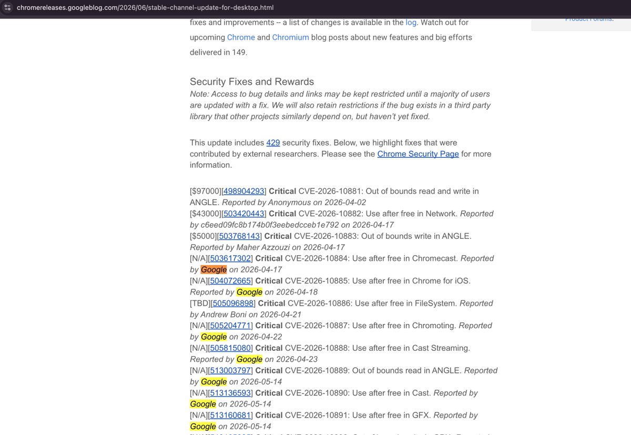The image size is (631, 435).
Task: Open bug 513160681 link
Action: 230,416
